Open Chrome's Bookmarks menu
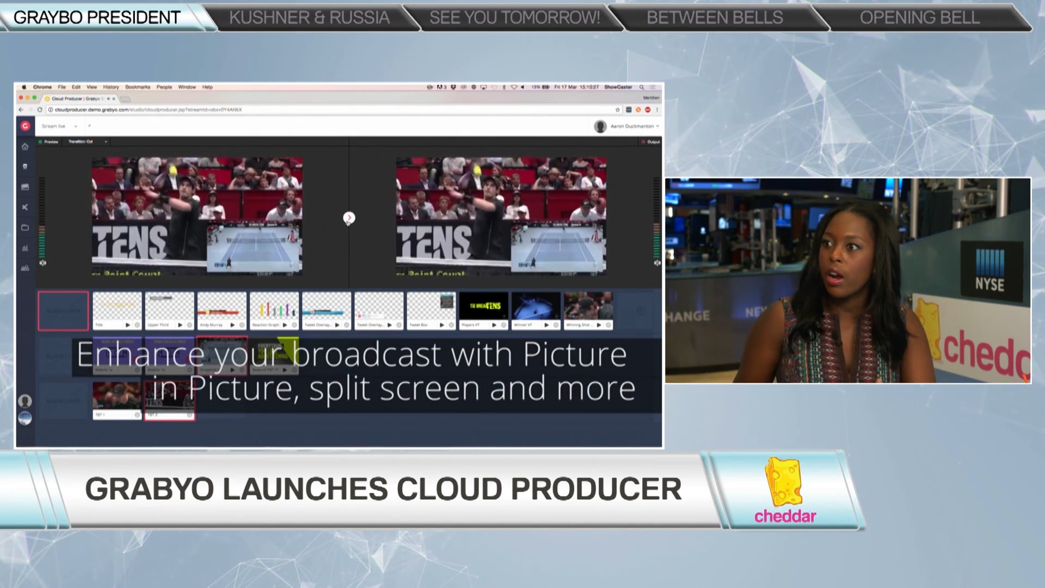 coord(138,87)
